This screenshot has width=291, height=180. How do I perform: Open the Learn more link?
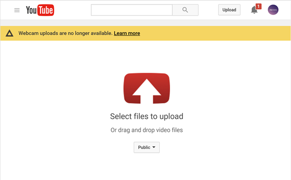tap(127, 33)
